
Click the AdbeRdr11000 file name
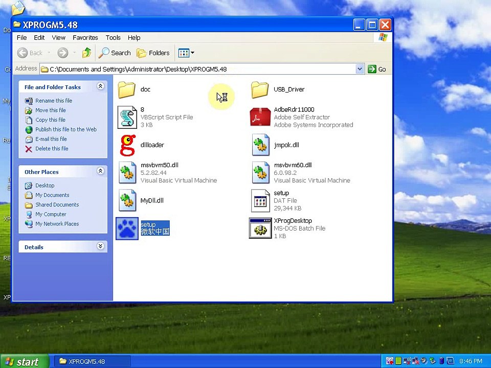(x=294, y=109)
